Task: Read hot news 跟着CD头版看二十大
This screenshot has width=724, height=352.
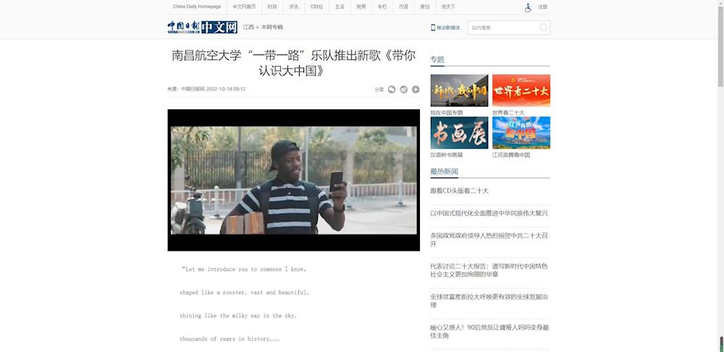Action: 460,190
